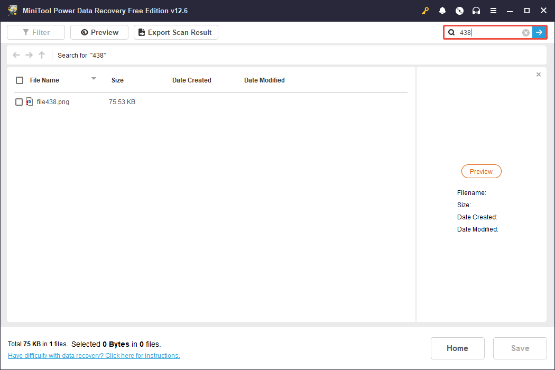Close the preview panel with the X
Screen dimensions: 555x370
coord(539,74)
